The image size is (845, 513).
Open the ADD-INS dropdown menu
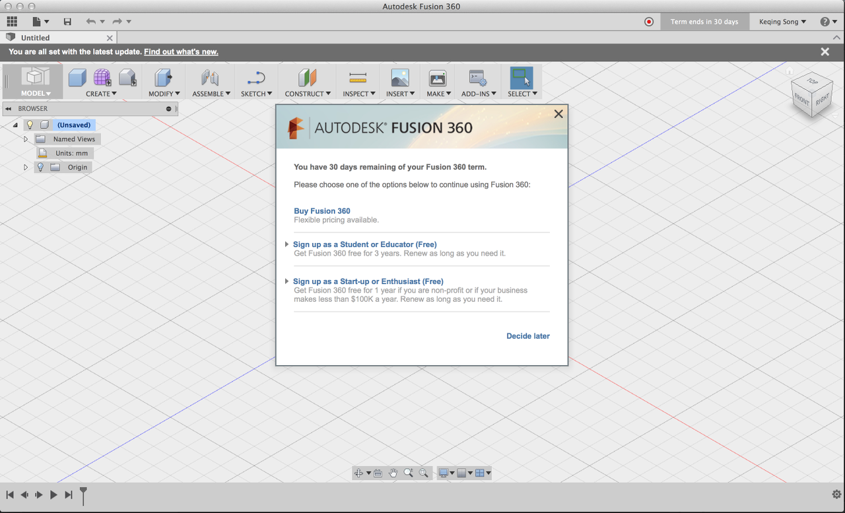(479, 94)
